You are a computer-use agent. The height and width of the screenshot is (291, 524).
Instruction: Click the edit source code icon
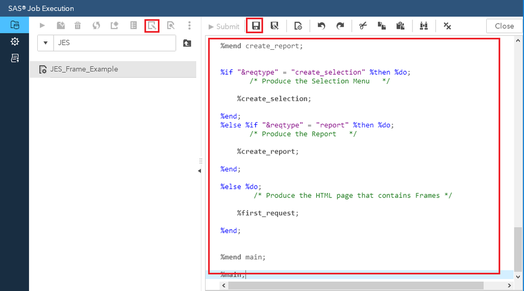pyautogui.click(x=152, y=25)
